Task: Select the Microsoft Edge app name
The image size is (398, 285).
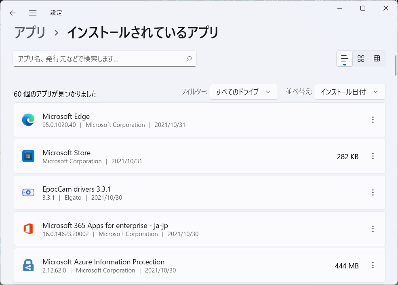Action: [x=66, y=116]
